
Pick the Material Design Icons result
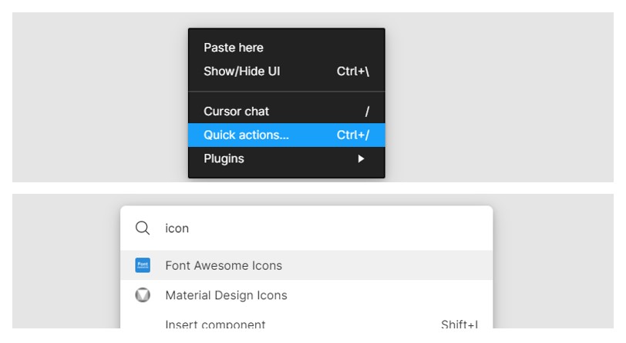click(226, 295)
